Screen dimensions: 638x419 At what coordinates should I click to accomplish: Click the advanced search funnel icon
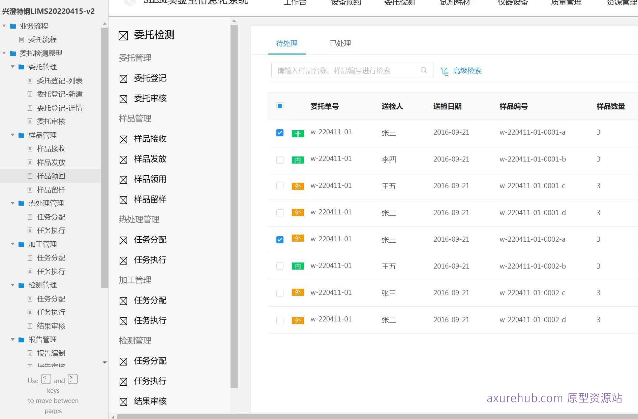point(444,71)
